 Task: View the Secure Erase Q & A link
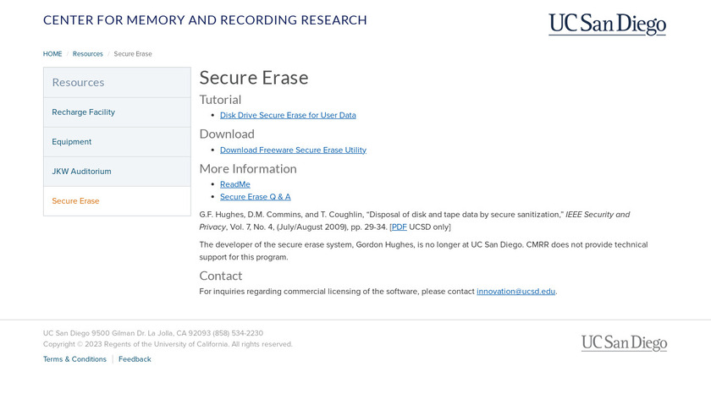(255, 197)
